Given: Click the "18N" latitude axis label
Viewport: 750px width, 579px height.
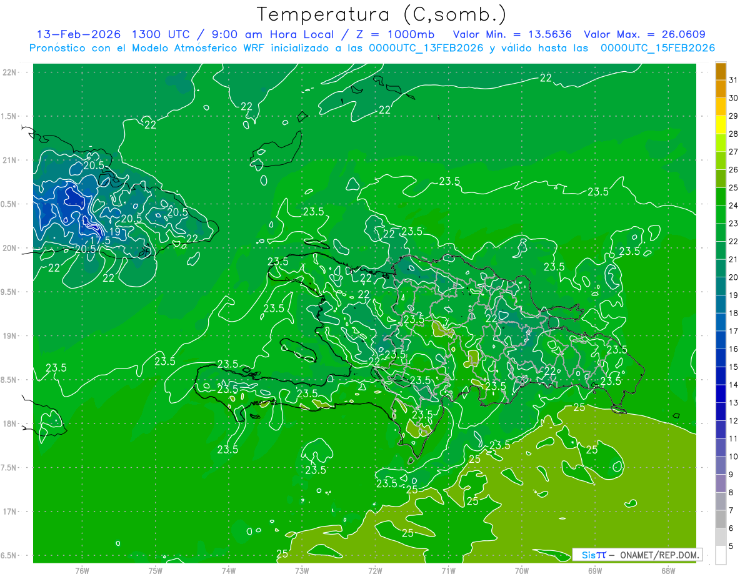Looking at the screenshot, I should 9,424.
